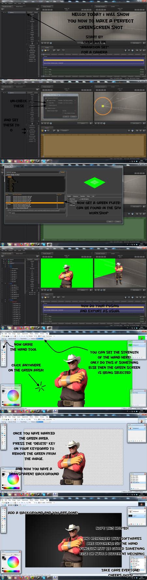Uncheck Depth Of Field in refinement settings dialog
The width and height of the screenshot is (147, 580).
[x=47, y=100]
